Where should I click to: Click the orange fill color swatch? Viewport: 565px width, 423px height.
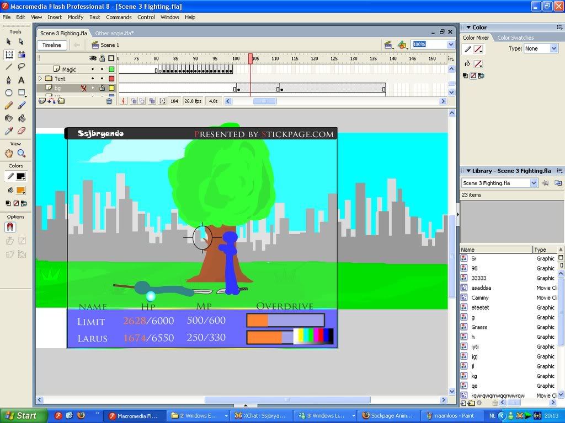21,190
